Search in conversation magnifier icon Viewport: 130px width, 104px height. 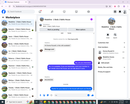[x=115, y=35]
